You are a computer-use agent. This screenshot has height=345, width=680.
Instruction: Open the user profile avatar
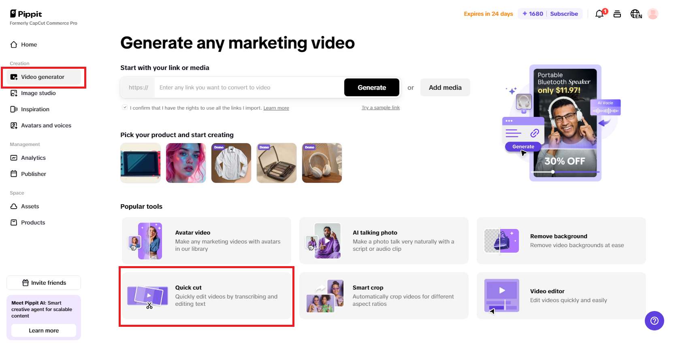click(653, 14)
